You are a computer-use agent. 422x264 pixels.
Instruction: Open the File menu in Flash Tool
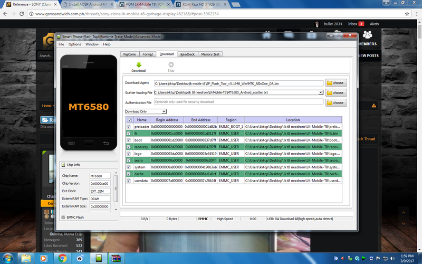click(x=61, y=44)
